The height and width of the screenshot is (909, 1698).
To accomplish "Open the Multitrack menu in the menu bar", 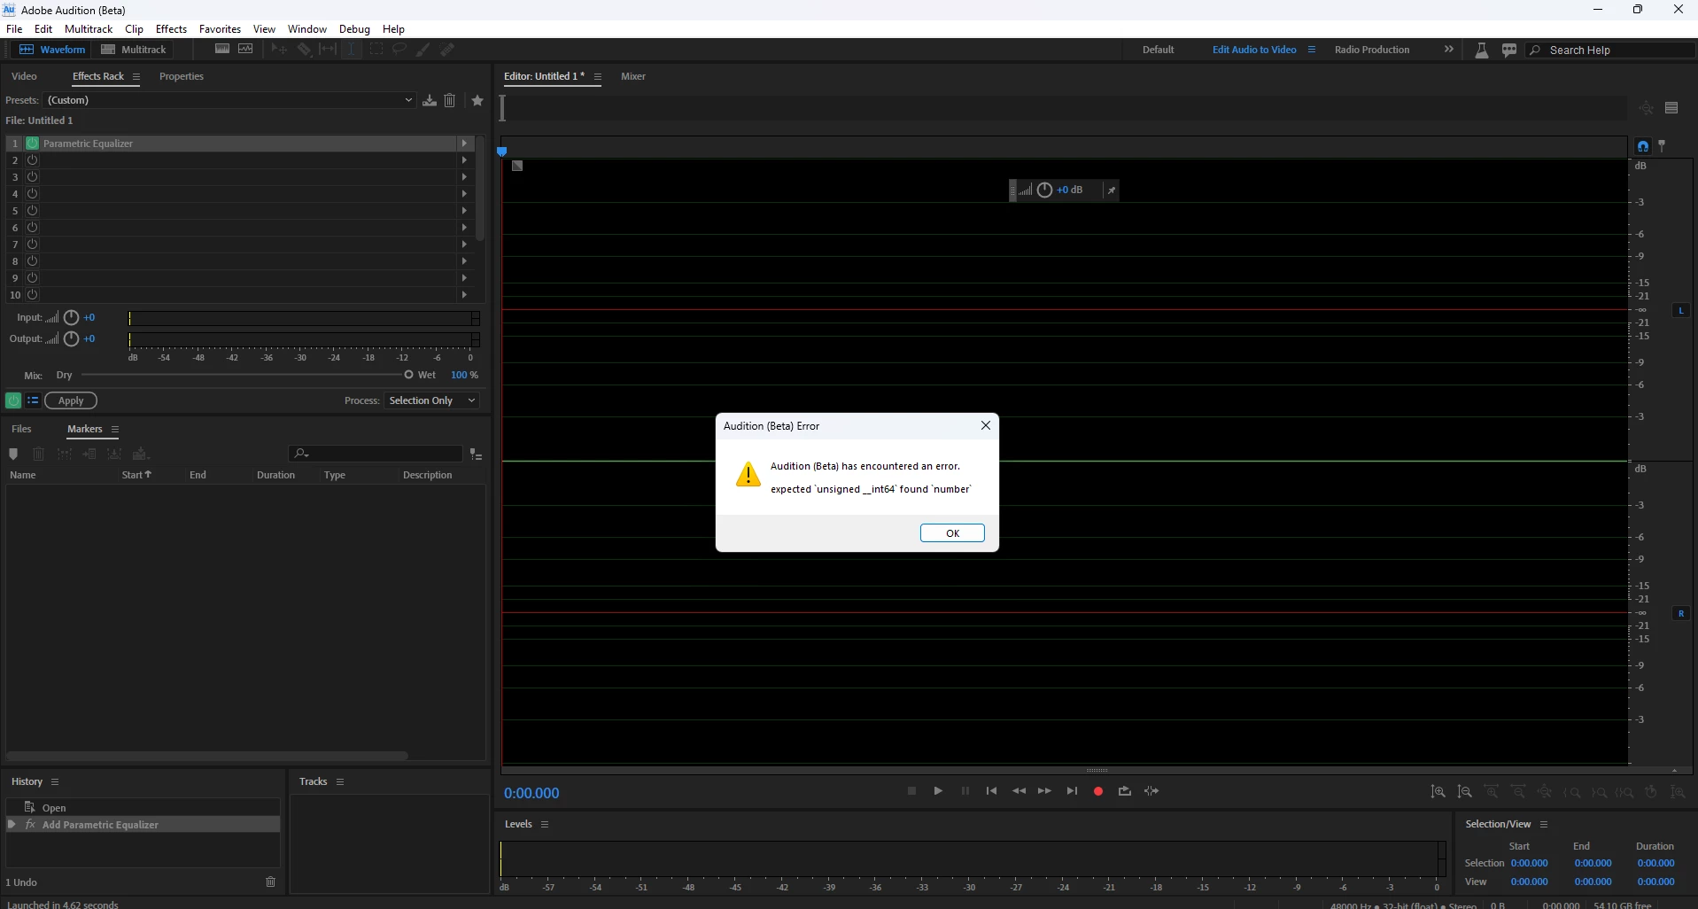I will (89, 29).
